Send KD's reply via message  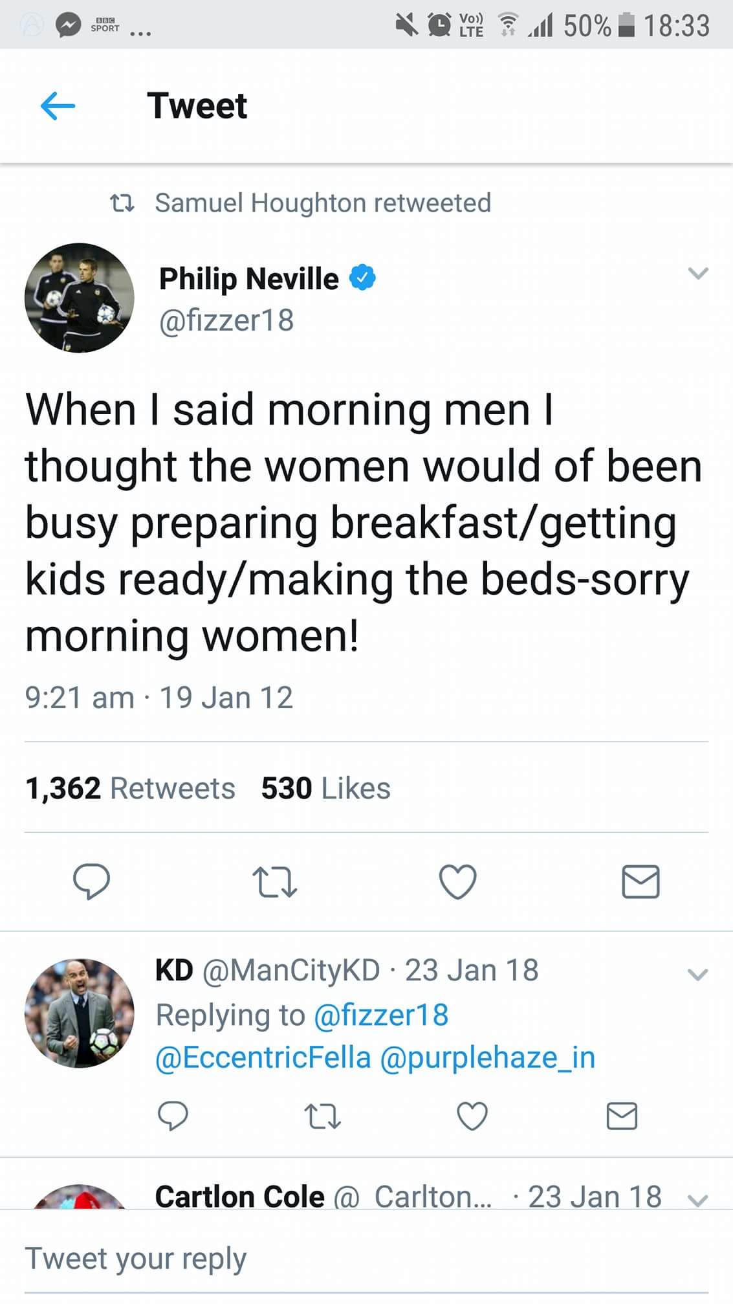(622, 1116)
